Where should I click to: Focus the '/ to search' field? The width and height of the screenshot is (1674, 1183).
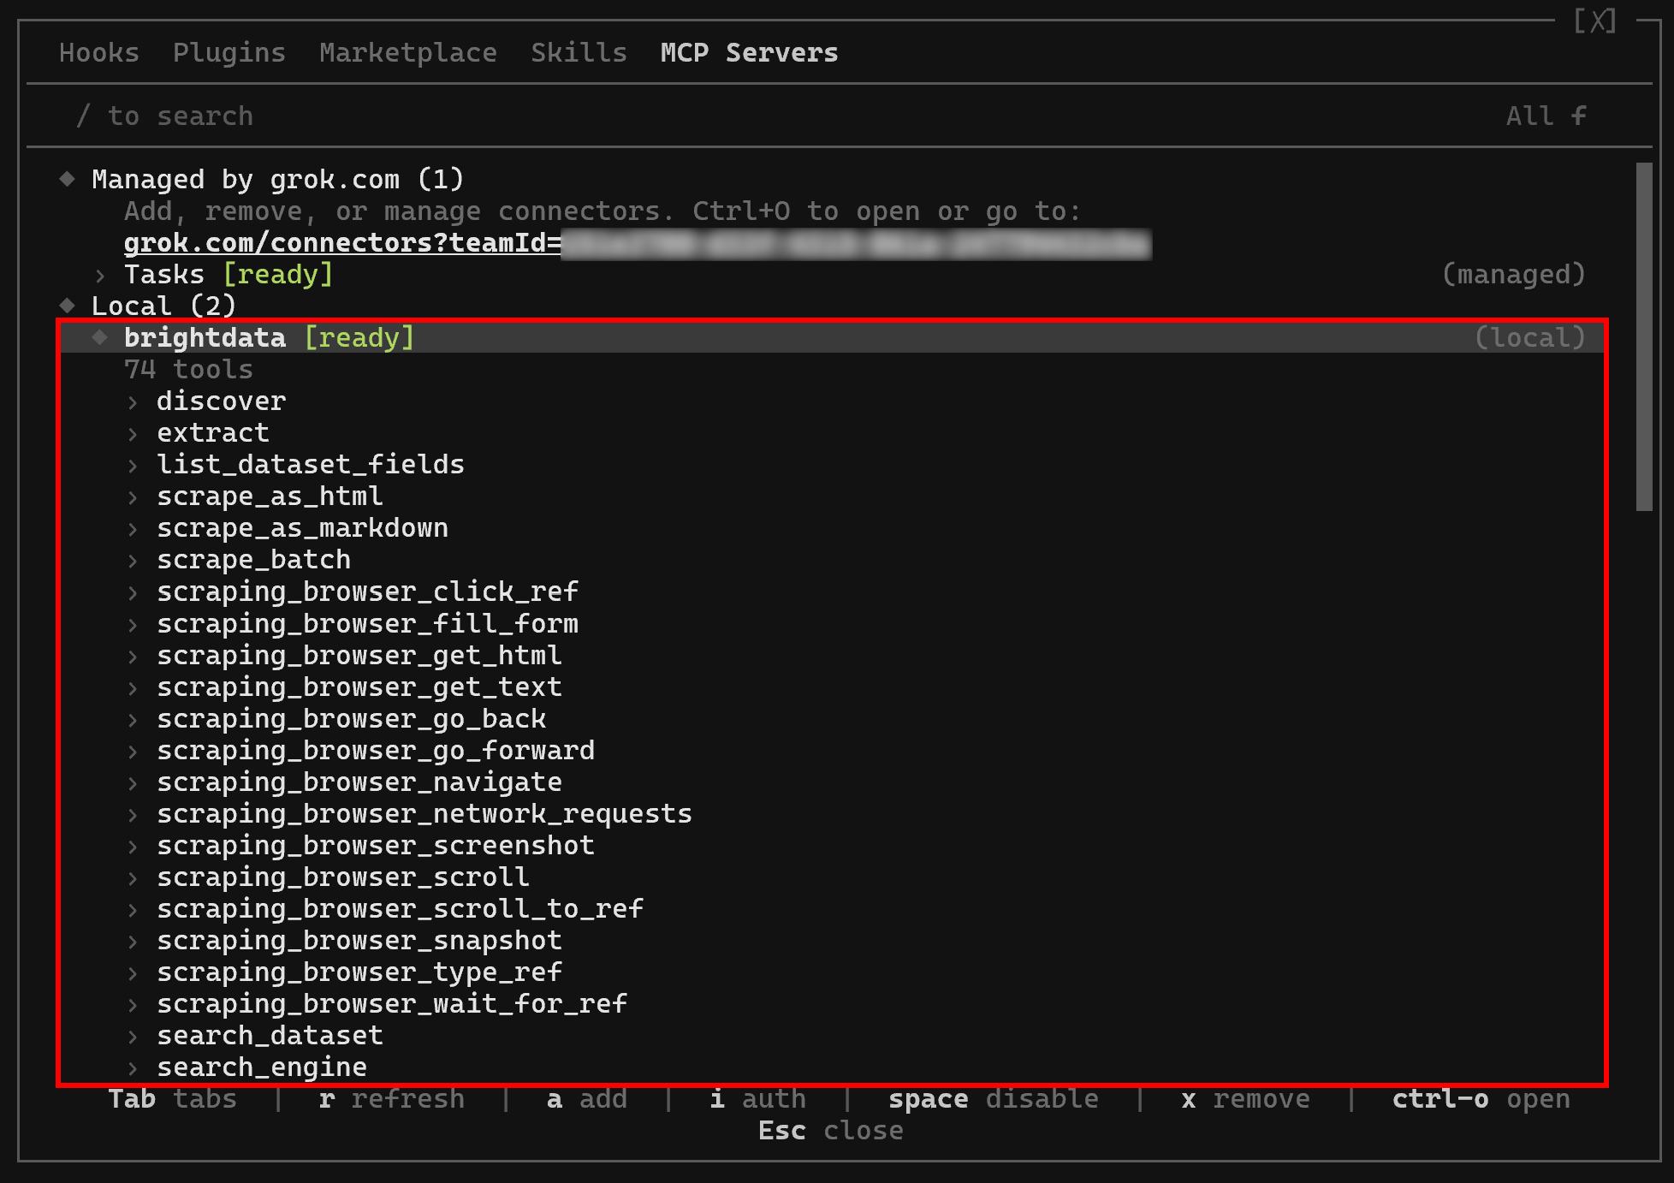(x=164, y=116)
